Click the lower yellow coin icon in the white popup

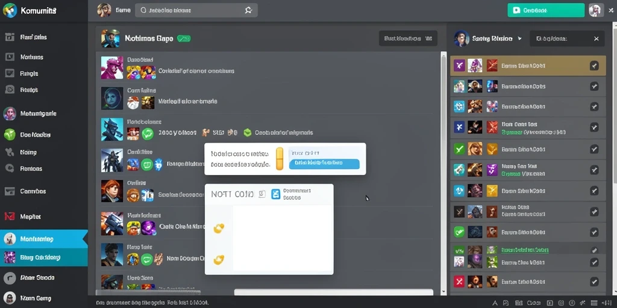pos(219,259)
